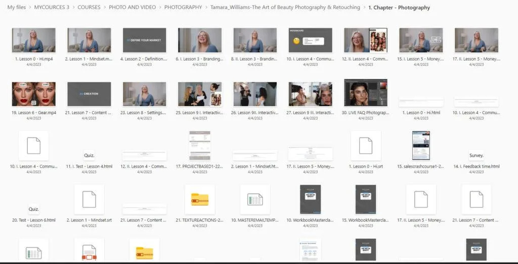Click the presentation file icon in bottom row
This screenshot has height=264, width=518.
click(89, 252)
